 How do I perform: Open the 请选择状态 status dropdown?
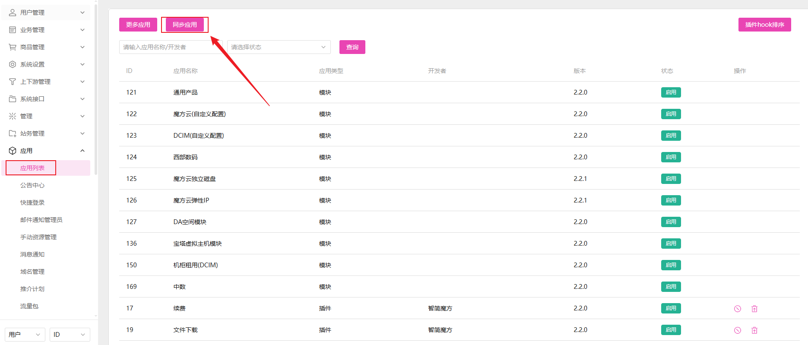(279, 47)
